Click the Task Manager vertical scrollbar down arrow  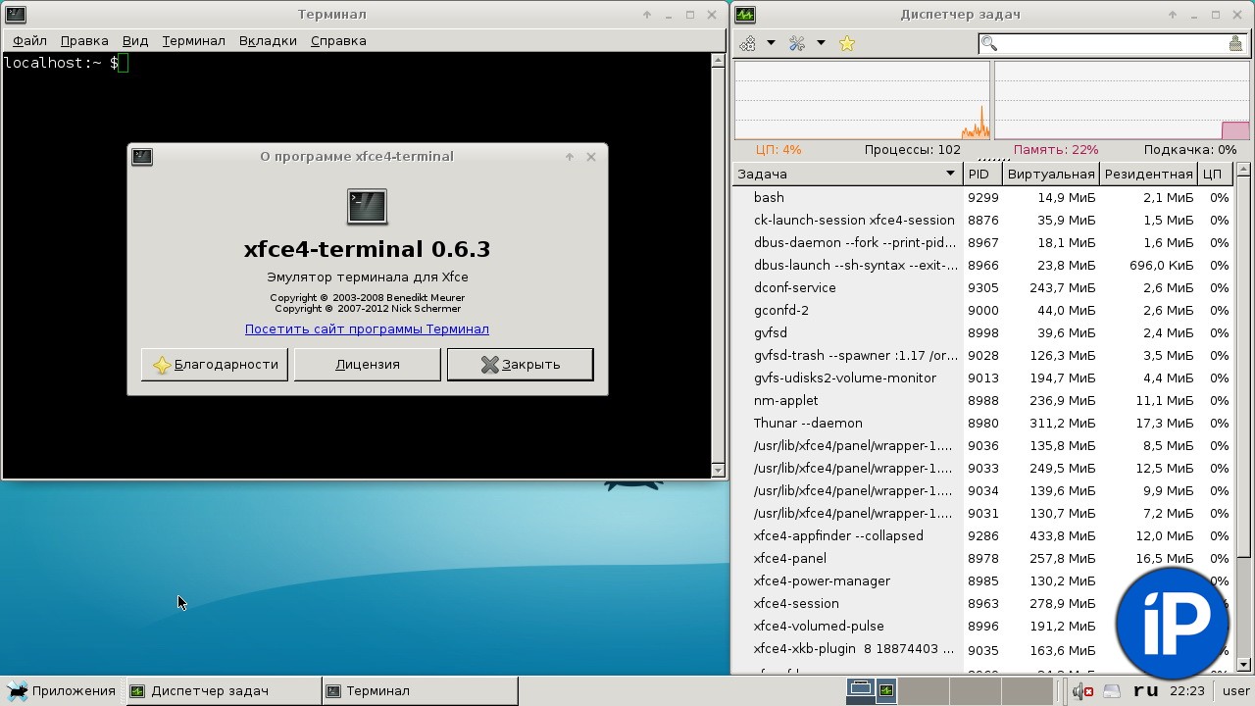pos(1243,665)
